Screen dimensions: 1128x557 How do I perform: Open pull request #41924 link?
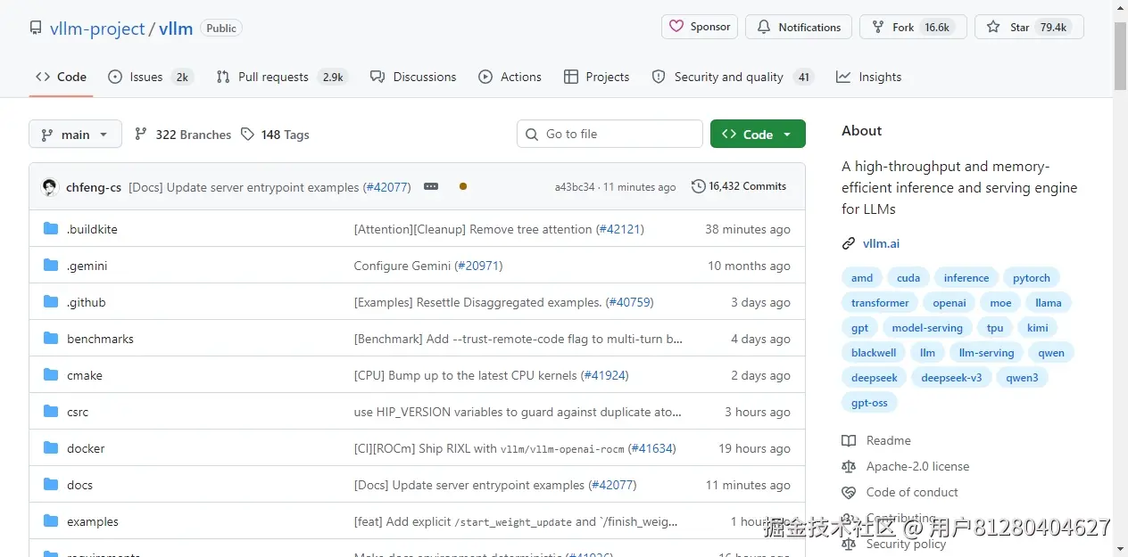coord(604,375)
